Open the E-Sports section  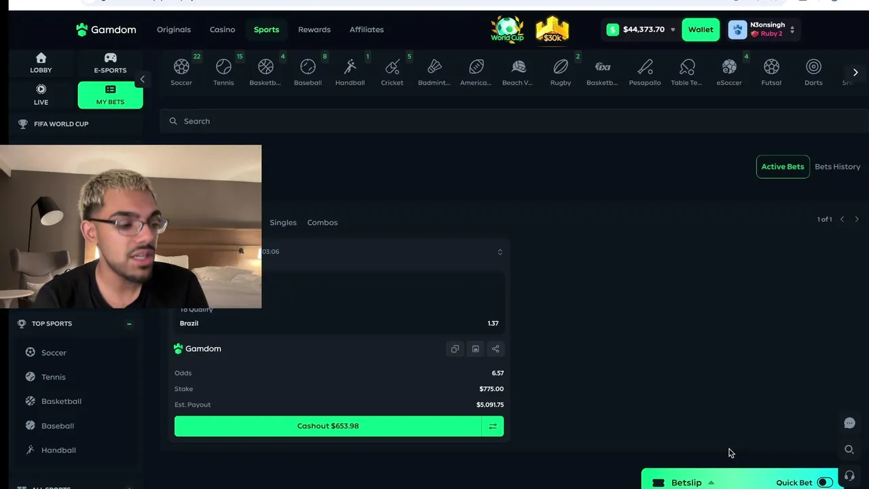pos(110,63)
